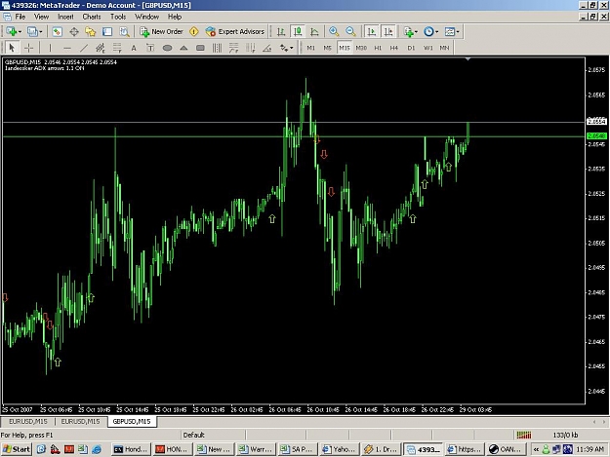Viewport: 610px width, 457px height.
Task: Toggle the Data Window crosshair-target icon
Action: coord(74,31)
